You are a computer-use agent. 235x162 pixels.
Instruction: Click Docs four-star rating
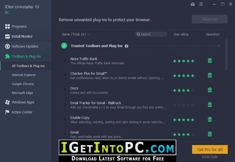[x=184, y=90]
